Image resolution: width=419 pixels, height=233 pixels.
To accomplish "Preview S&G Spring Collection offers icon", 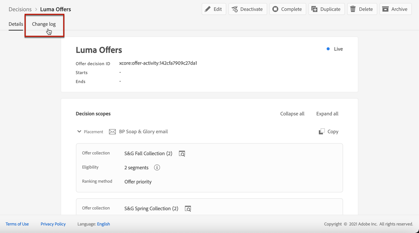I will [x=188, y=209].
